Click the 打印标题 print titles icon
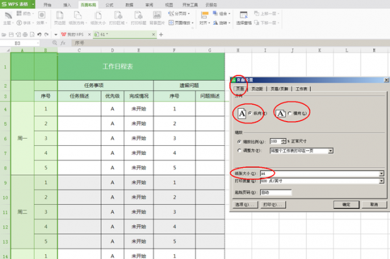390x259 pixels. [x=138, y=15]
